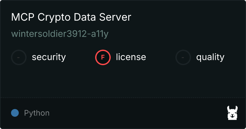
Task: Click the llama logo icon
Action: coord(232,113)
